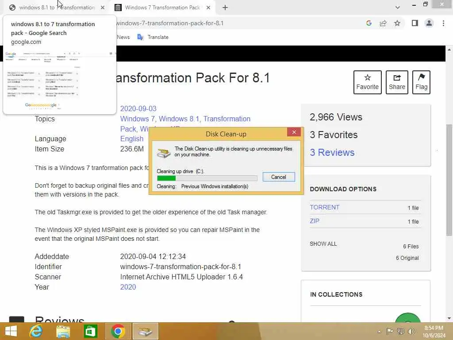Open the English language link
This screenshot has height=340, width=453.
click(132, 139)
